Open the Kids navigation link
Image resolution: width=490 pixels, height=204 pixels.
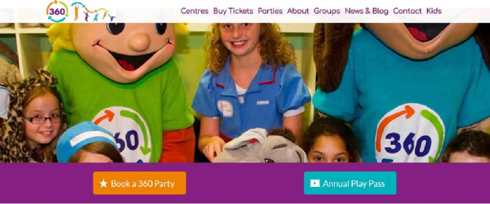pos(434,11)
